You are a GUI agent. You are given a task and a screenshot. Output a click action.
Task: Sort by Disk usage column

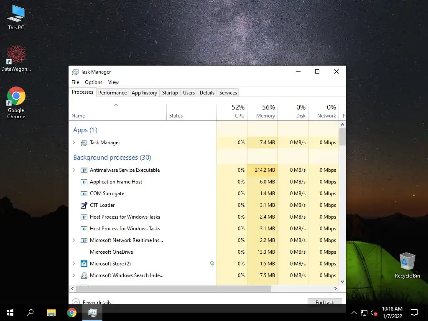tap(293, 112)
